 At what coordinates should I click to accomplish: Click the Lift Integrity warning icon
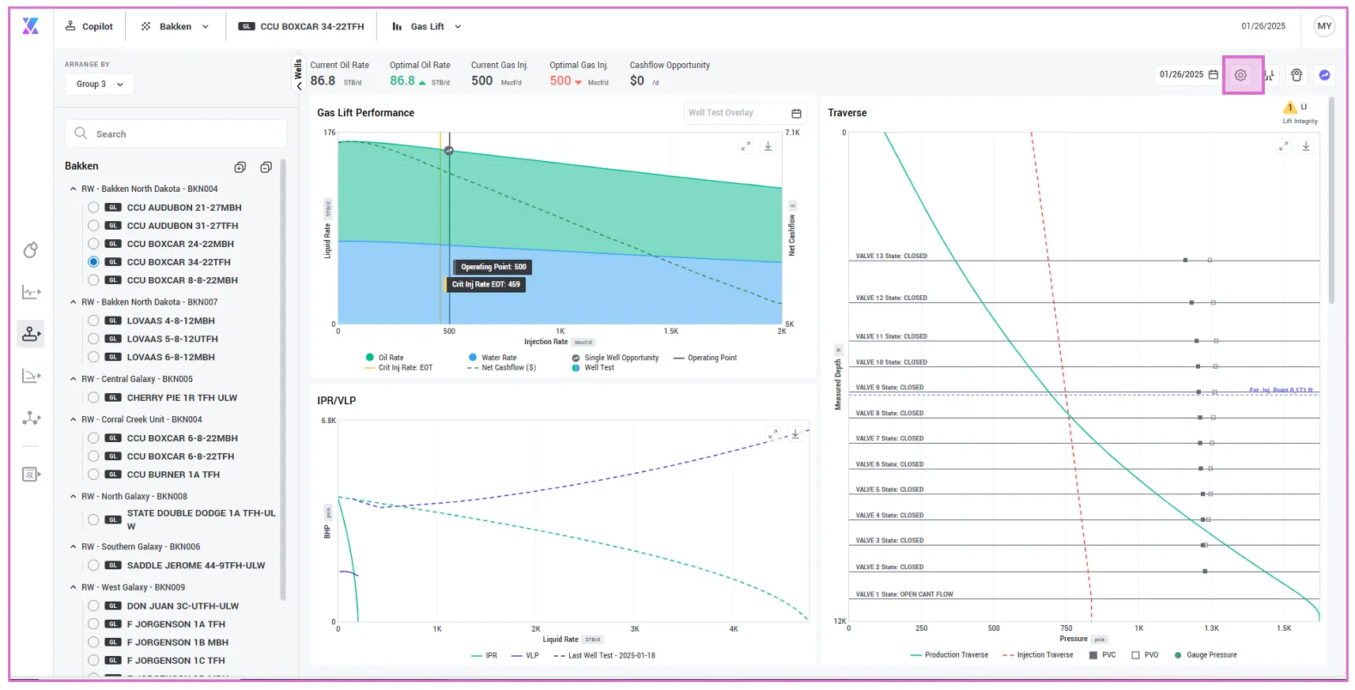coord(1290,107)
